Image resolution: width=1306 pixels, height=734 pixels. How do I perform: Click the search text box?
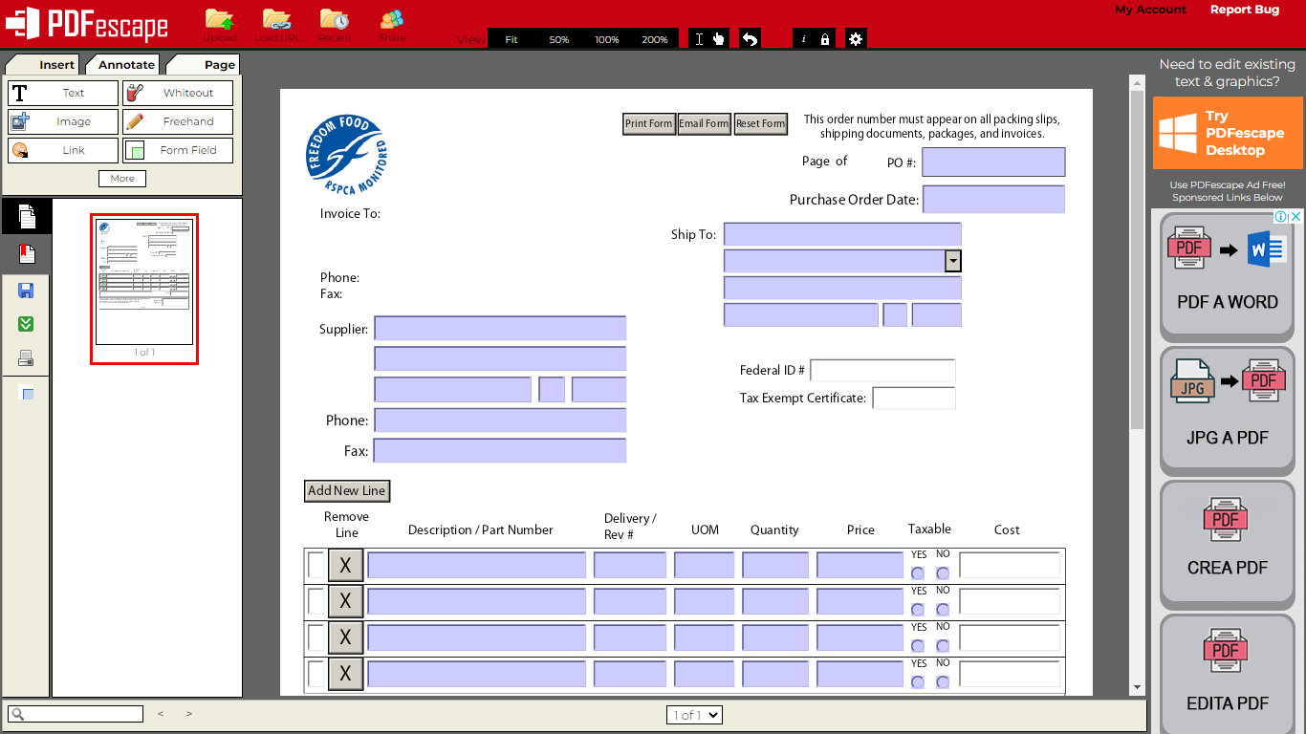[x=76, y=714]
